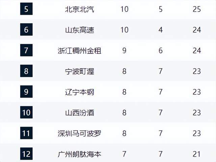Click the rank 5 badge
216x162 pixels.
coord(26,9)
